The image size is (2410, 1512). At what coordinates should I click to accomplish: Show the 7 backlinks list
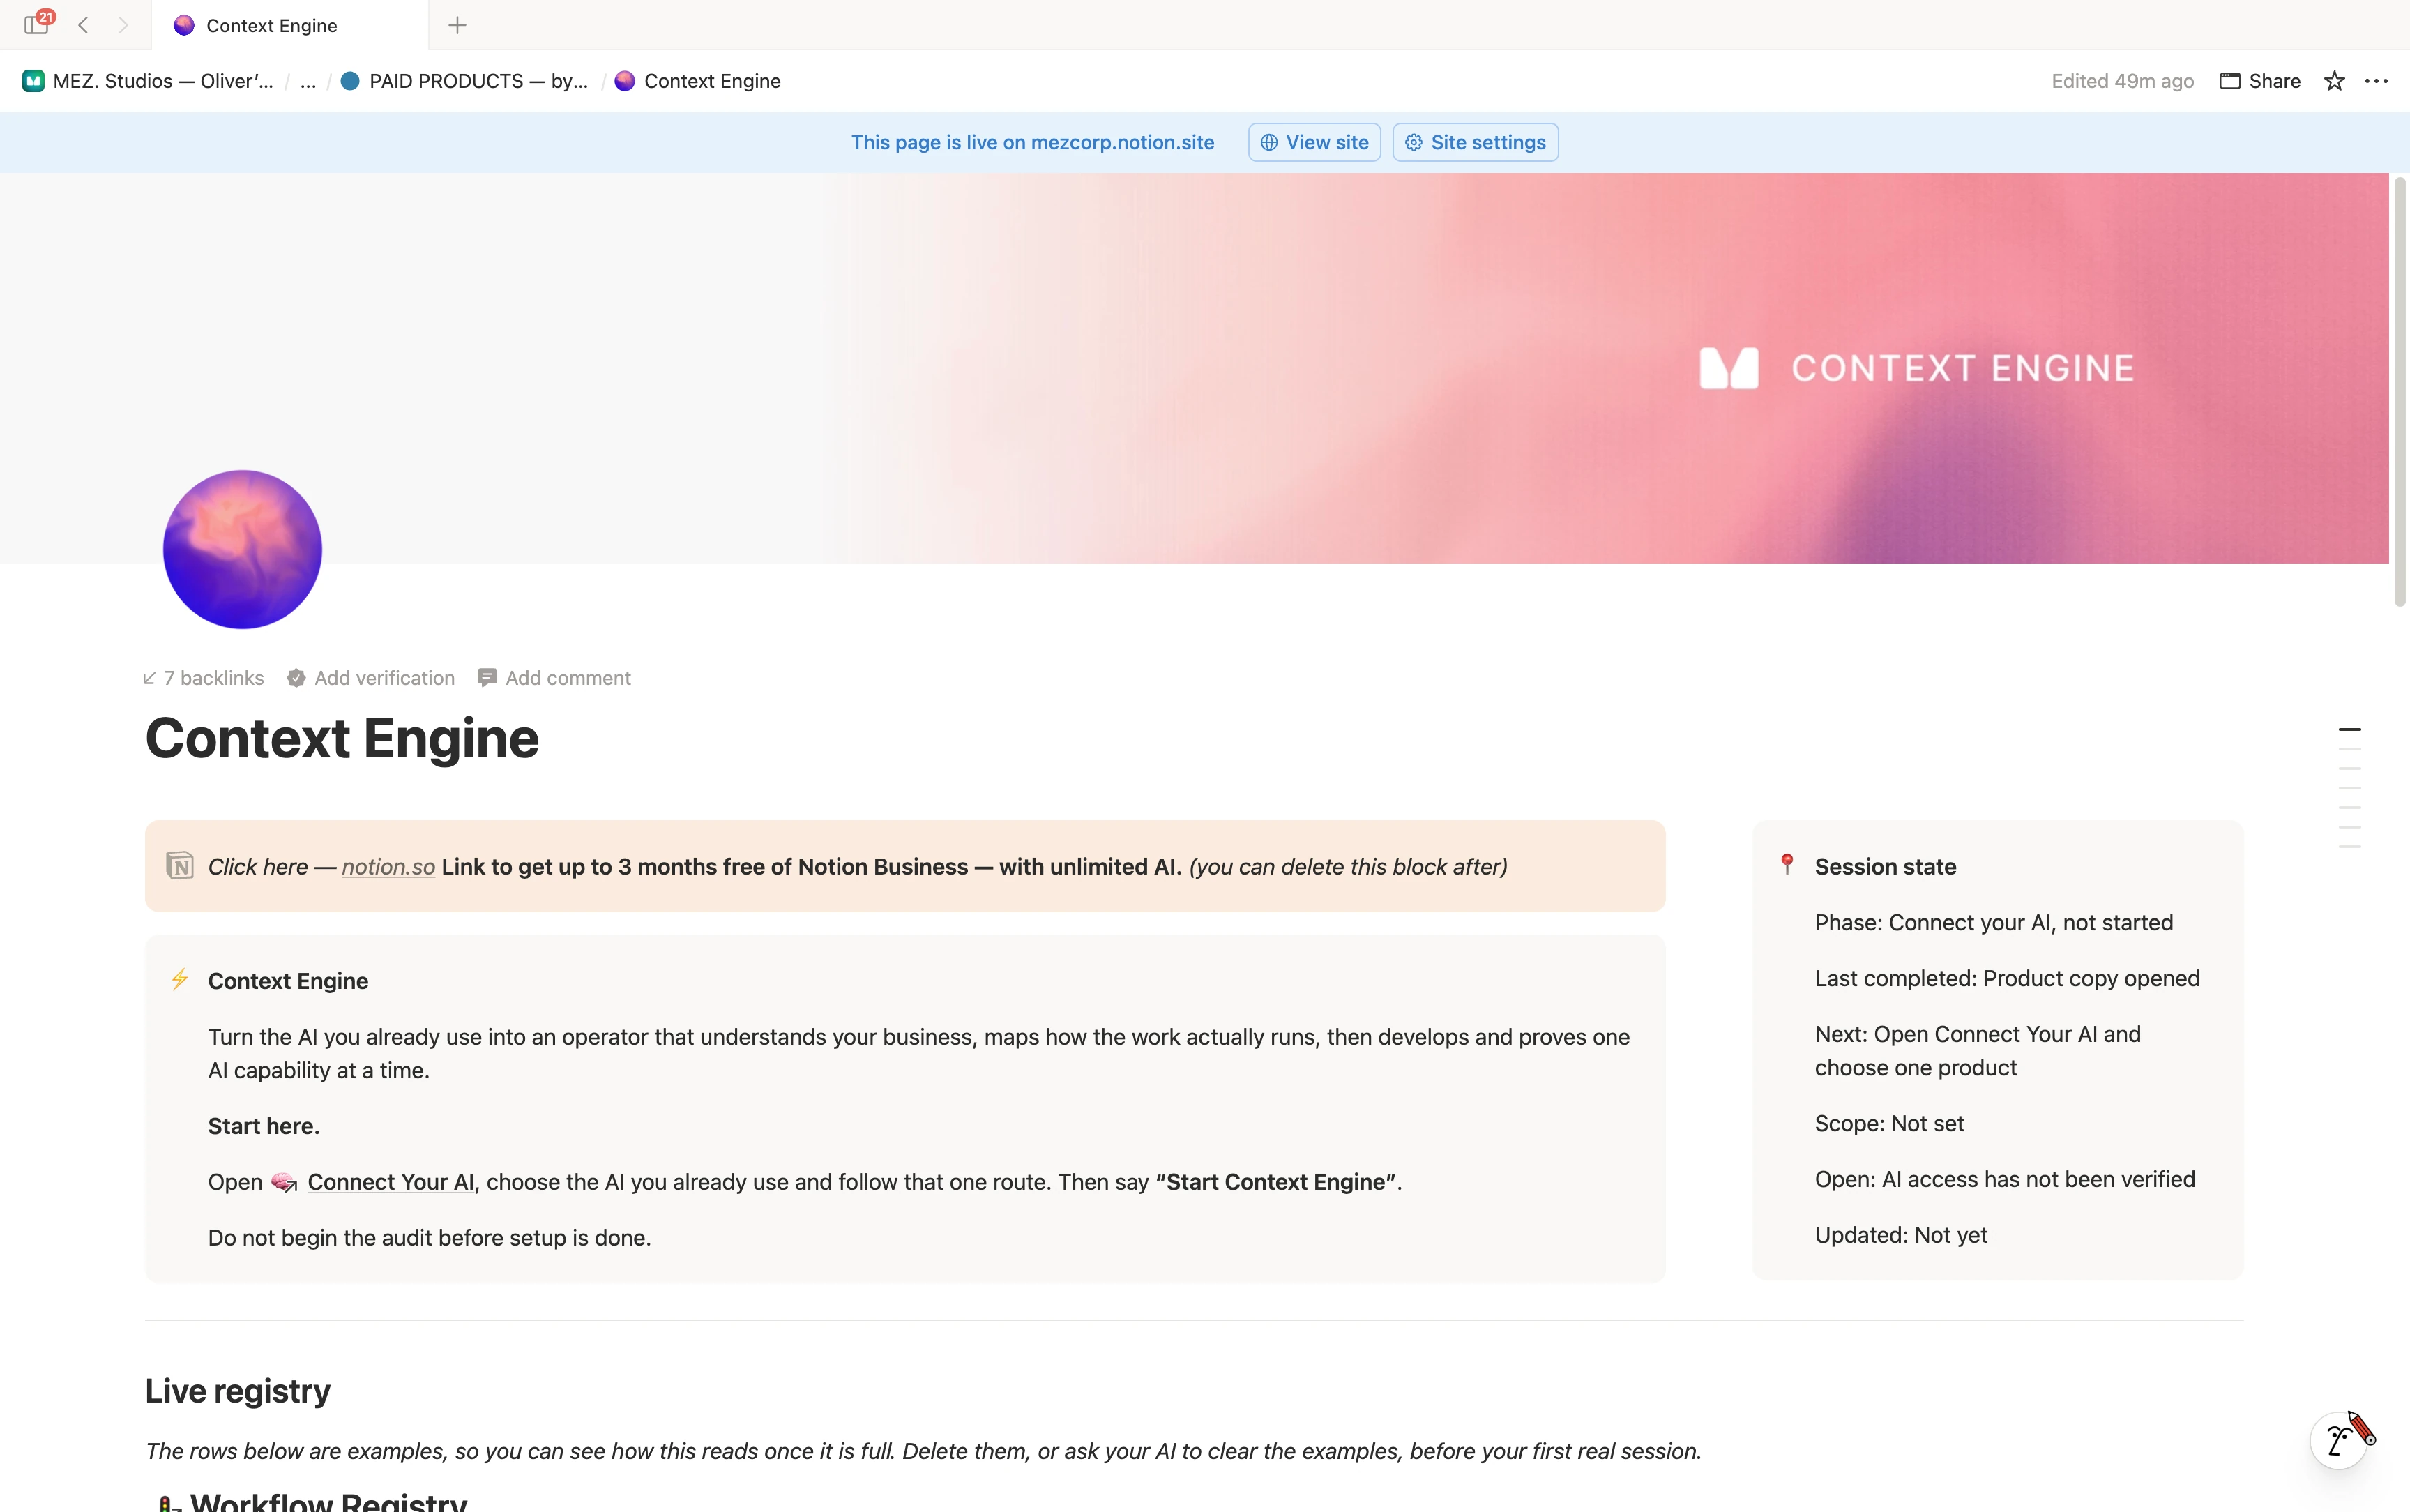pos(203,678)
